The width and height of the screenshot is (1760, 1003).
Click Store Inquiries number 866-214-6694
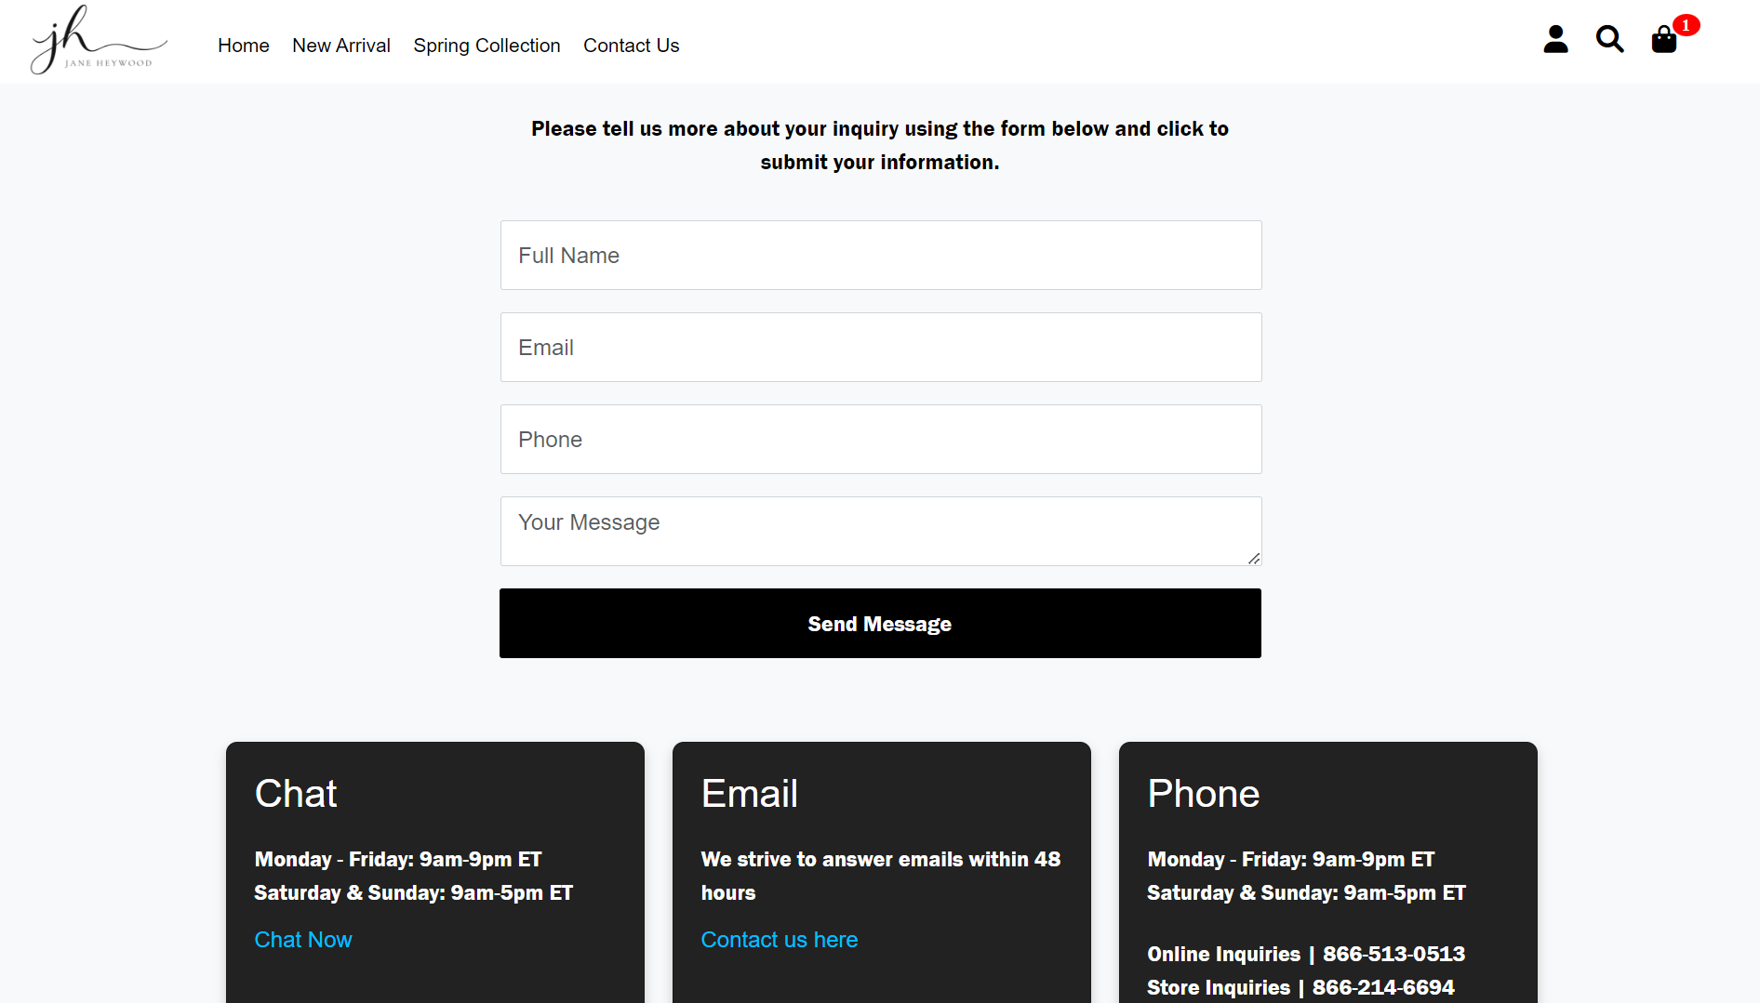1382,987
